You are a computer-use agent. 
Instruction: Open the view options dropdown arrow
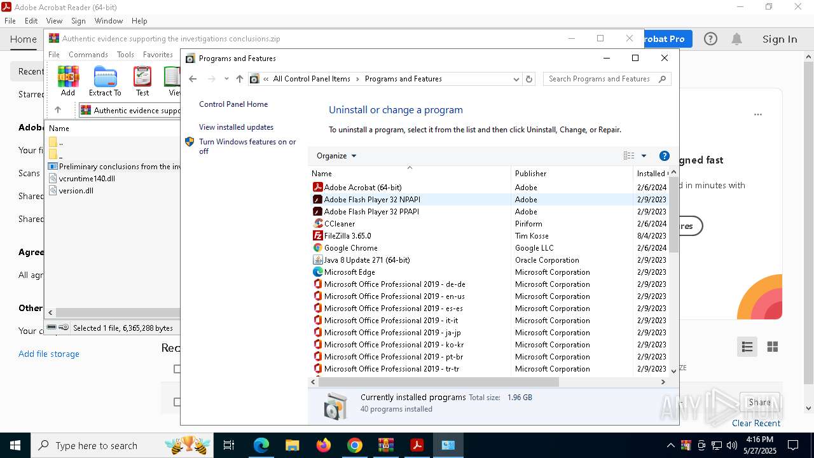point(644,156)
